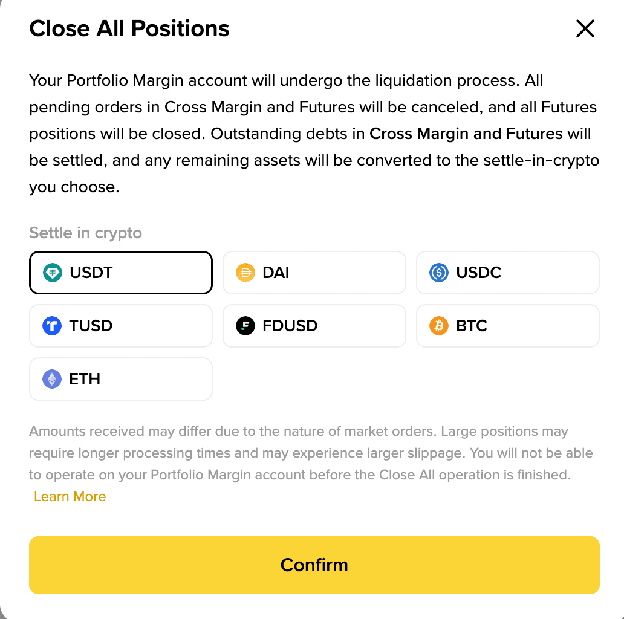Click the bold Cross Margin and Futures text
This screenshot has width=624, height=619.
pyautogui.click(x=466, y=134)
